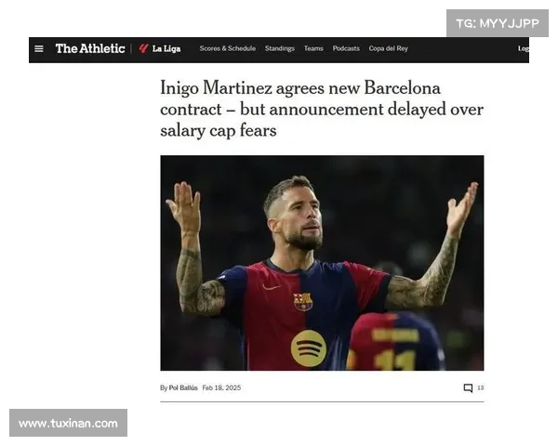The width and height of the screenshot is (558, 446).
Task: Click the comment count number 13
Action: [x=481, y=387]
